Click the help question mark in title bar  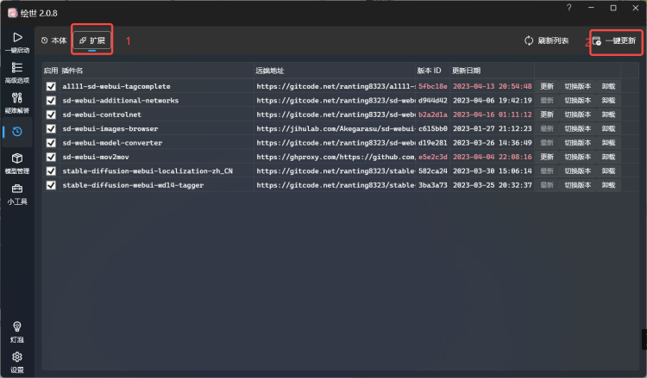(x=568, y=8)
